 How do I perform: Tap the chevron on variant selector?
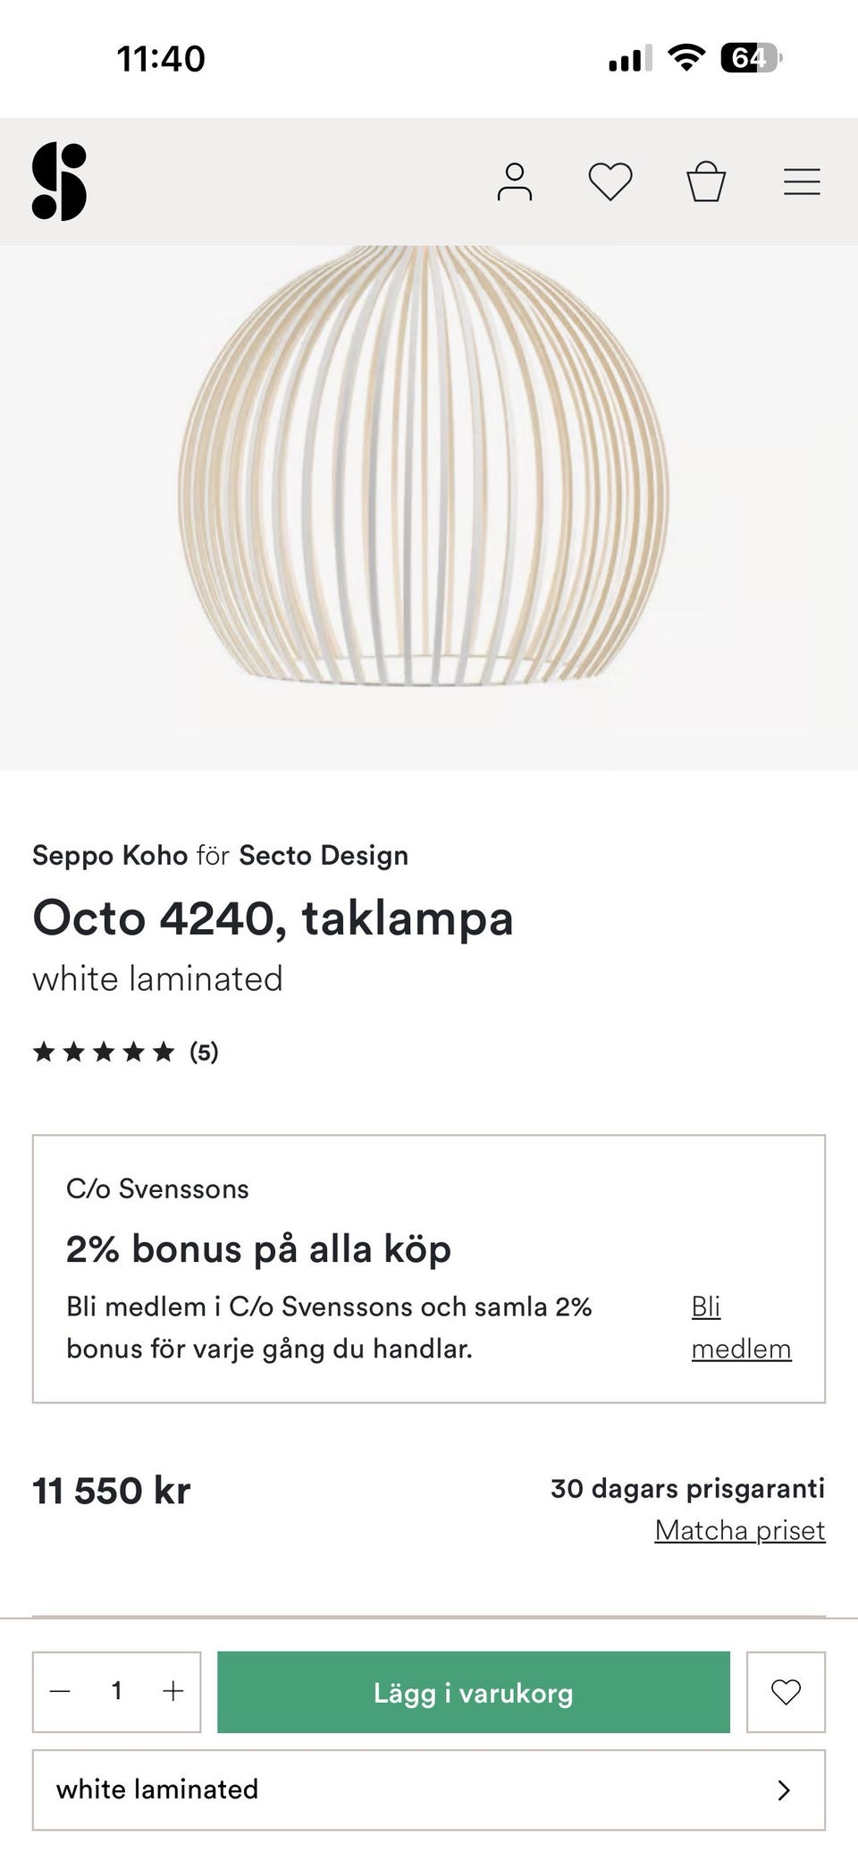coord(784,1789)
